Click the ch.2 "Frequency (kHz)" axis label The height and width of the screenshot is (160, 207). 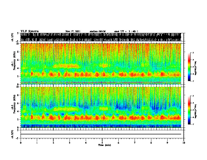(x=14, y=104)
